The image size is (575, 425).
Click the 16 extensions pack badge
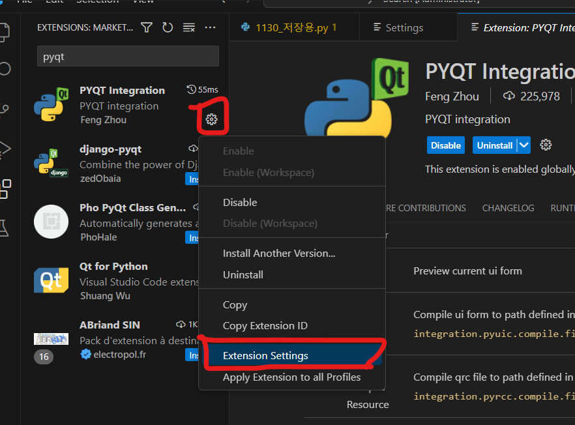(44, 357)
